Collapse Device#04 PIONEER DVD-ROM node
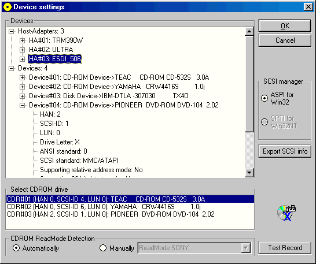The width and height of the screenshot is (316, 264). [x=22, y=106]
